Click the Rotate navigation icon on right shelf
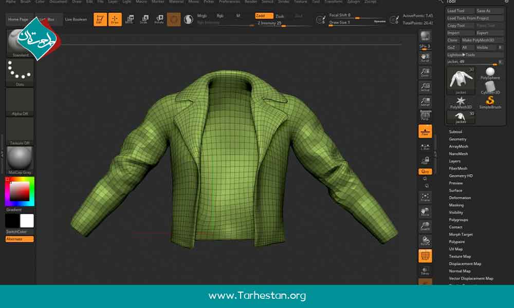Image resolution: width=514 pixels, height=308 pixels. point(425,241)
